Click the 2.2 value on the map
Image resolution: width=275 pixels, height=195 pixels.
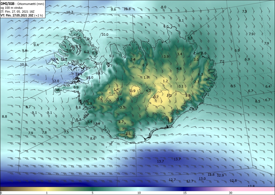[x=100, y=98]
